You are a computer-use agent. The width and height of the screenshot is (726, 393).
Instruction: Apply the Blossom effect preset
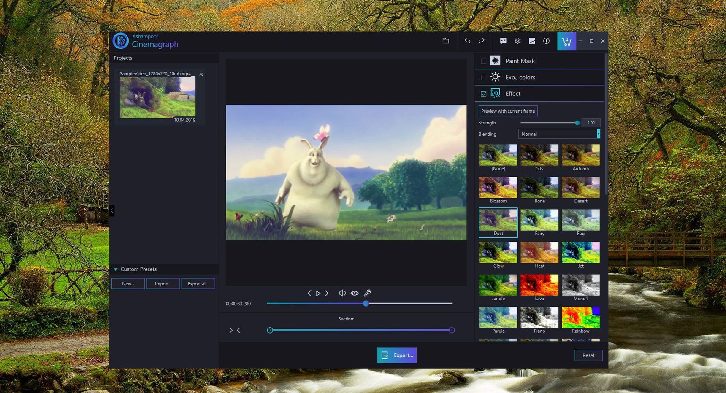pos(498,190)
